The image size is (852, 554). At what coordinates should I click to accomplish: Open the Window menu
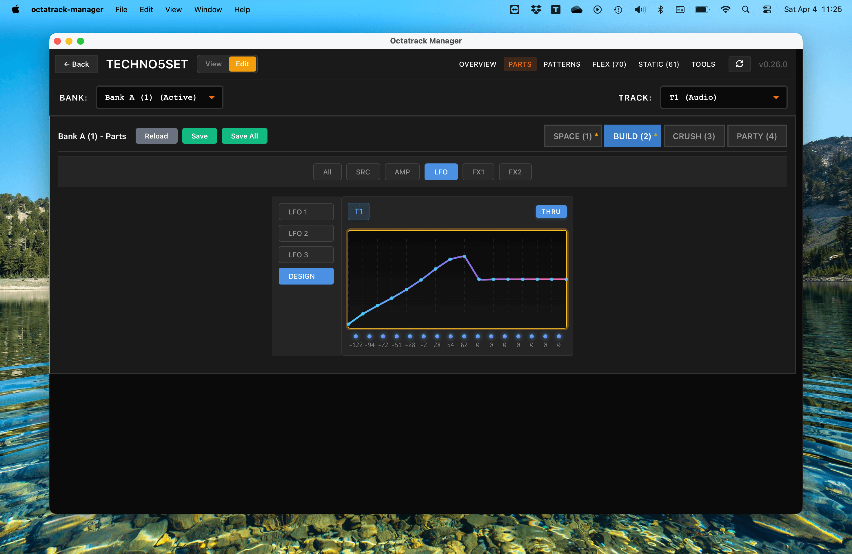click(207, 10)
